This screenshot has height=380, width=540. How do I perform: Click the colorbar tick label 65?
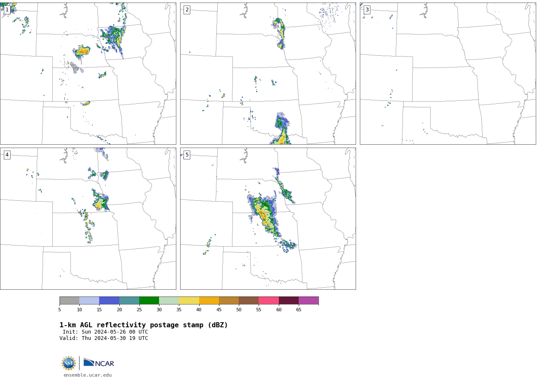click(299, 310)
